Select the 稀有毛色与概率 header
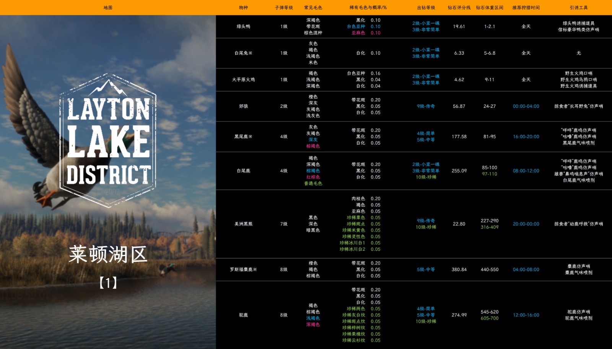The image size is (612, 349). [x=368, y=8]
